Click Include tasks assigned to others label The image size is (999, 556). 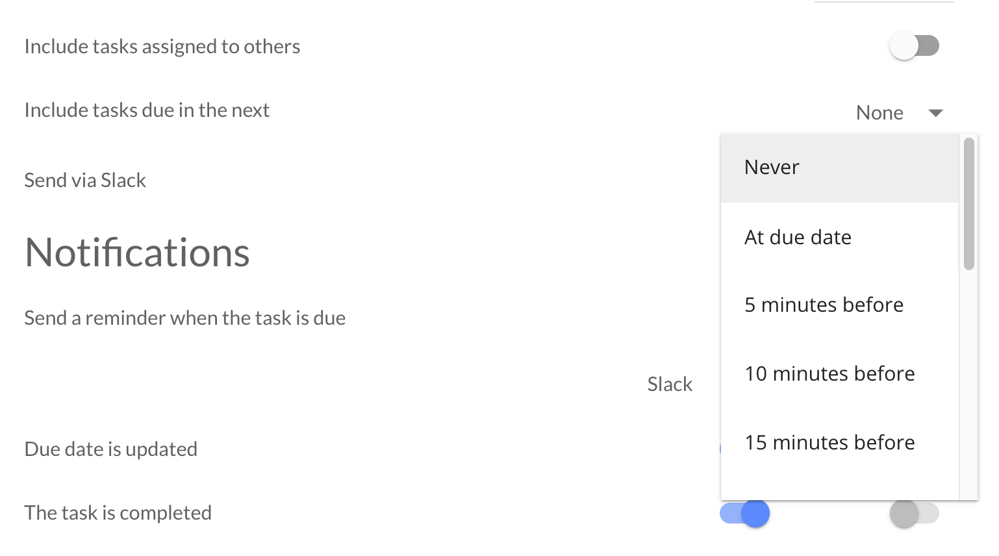tap(162, 46)
